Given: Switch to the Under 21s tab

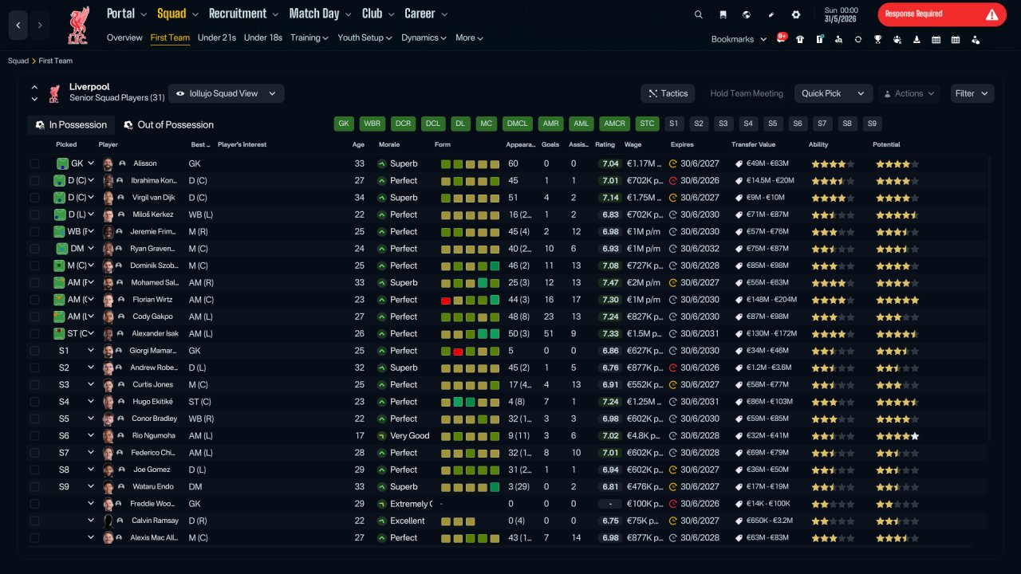Looking at the screenshot, I should pyautogui.click(x=217, y=37).
